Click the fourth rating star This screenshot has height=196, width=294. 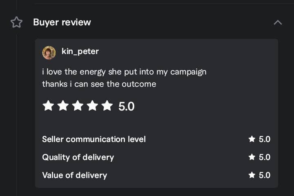pyautogui.click(x=92, y=106)
